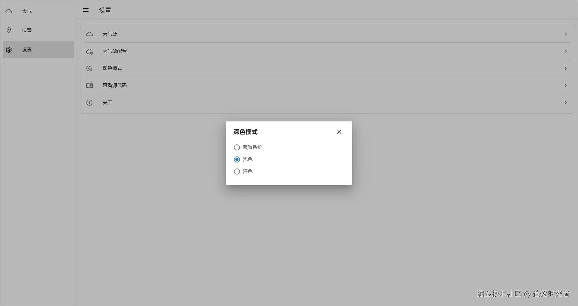Click the book icon for 查看源代码
The height and width of the screenshot is (306, 578).
click(89, 85)
